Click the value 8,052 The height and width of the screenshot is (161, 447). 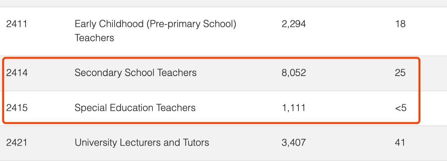pos(294,73)
